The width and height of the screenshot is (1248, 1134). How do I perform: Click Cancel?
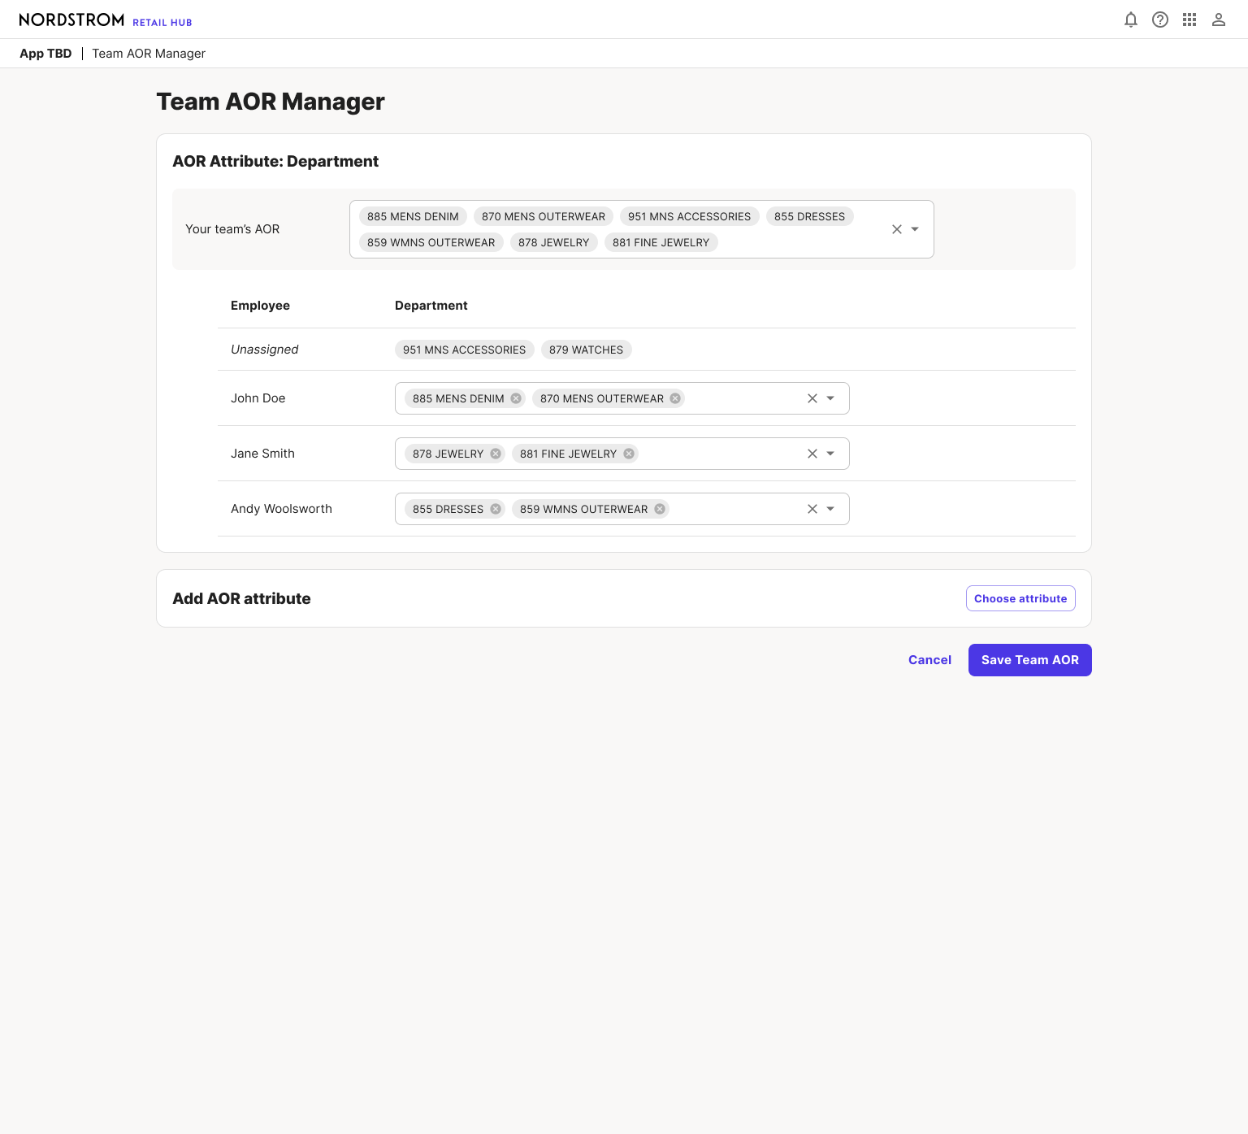(929, 660)
